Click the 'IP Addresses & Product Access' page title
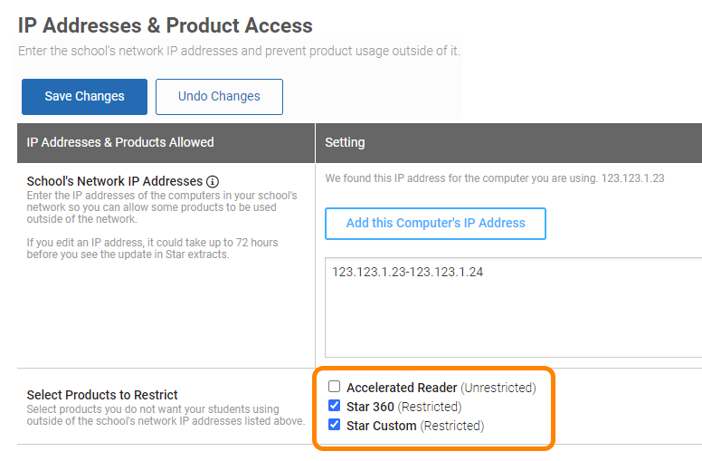Screen dimensions: 702x461 click(166, 25)
